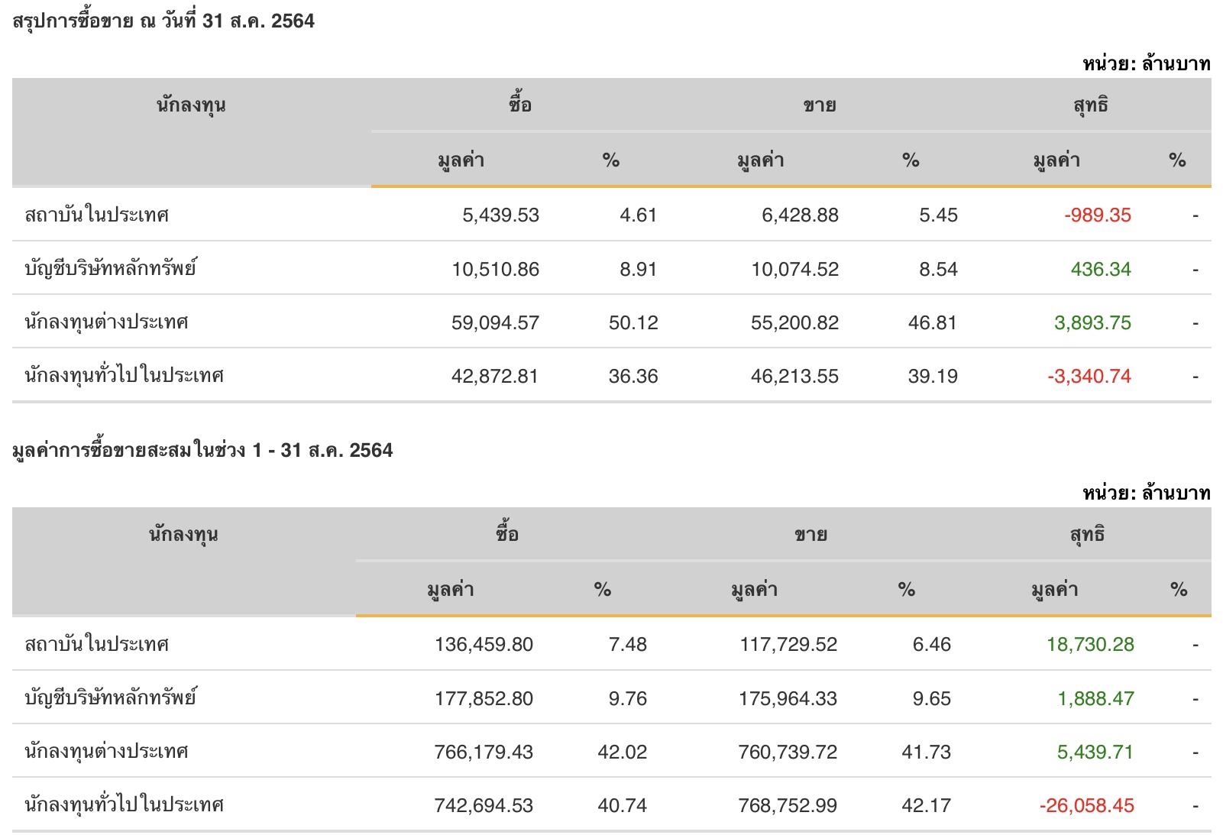The image size is (1223, 835).
Task: Click cumulative buy percent 40.74
Action: click(623, 806)
